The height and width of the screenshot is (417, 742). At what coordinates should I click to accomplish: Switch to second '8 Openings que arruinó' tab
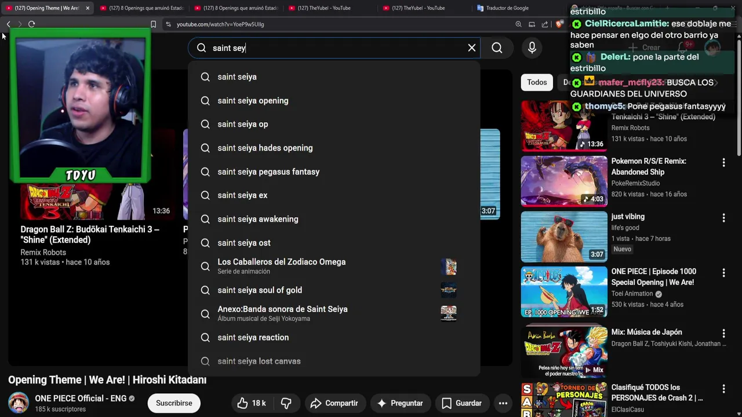point(236,8)
